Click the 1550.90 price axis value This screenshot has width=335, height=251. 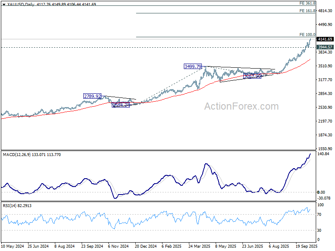click(325, 149)
